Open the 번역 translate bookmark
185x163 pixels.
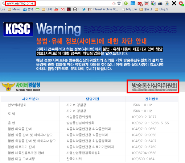28,9
